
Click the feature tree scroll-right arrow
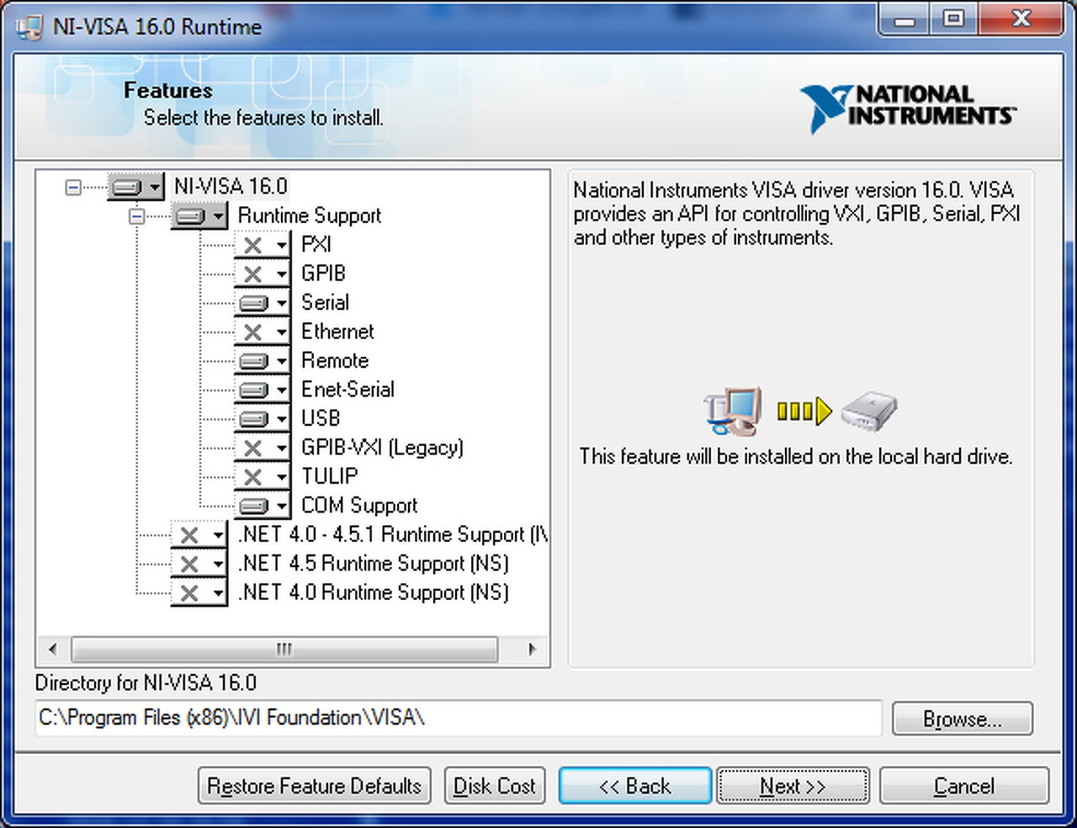tap(532, 650)
